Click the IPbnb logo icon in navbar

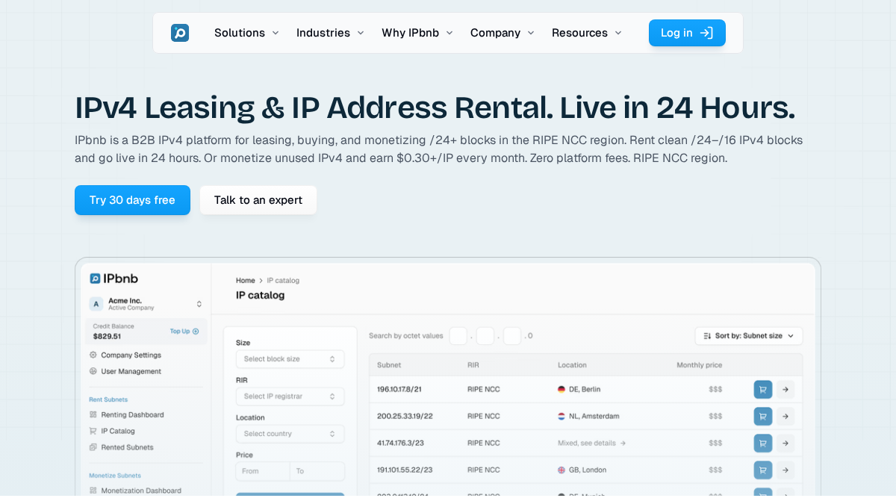pyautogui.click(x=180, y=33)
